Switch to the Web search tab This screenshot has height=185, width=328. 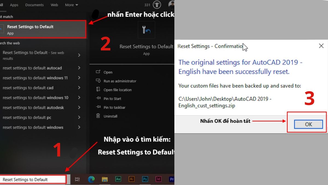[54, 5]
